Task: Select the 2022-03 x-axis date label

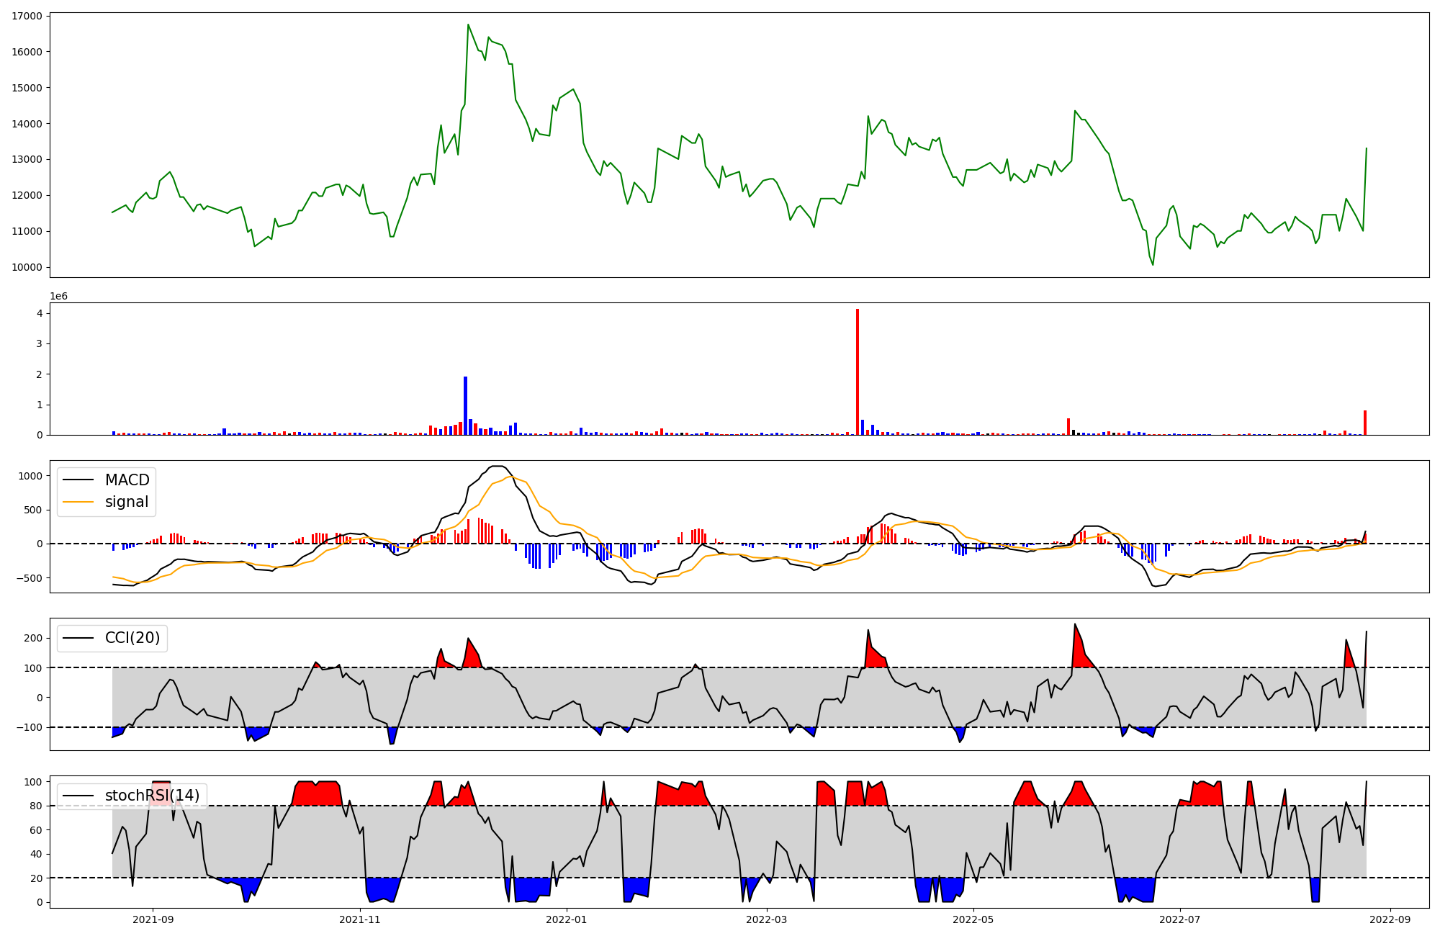Action: (x=767, y=919)
